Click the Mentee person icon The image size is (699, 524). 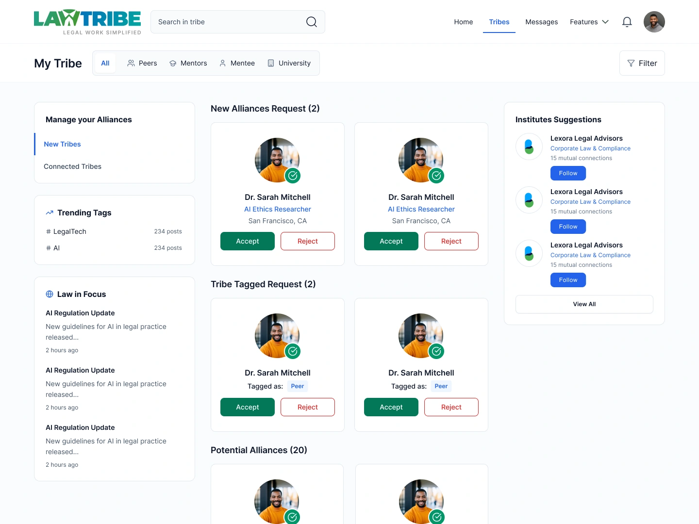pos(223,63)
